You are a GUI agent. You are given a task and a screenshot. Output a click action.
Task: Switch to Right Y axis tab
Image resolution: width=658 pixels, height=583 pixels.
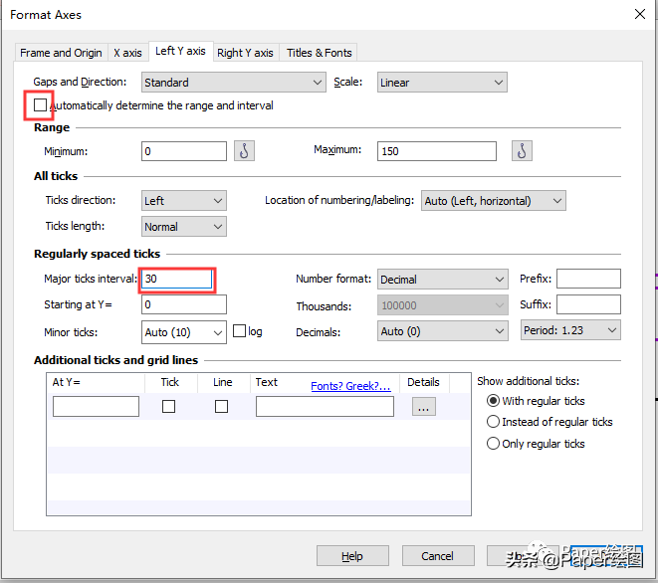click(245, 53)
